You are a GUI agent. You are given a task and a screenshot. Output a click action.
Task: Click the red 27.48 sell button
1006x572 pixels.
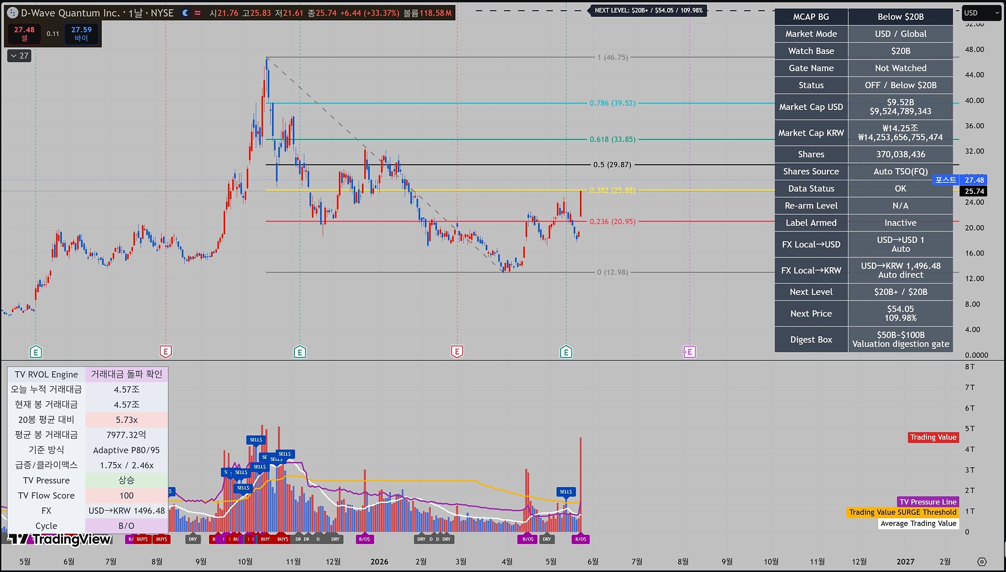click(x=24, y=34)
